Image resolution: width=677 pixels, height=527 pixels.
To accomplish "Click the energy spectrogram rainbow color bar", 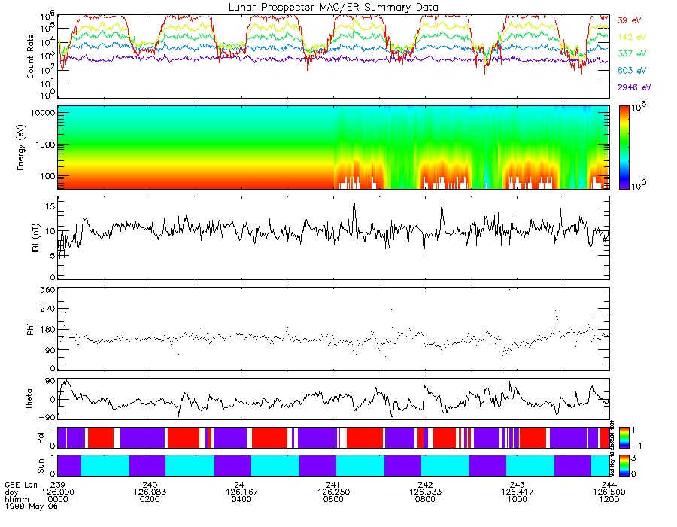I will point(624,148).
